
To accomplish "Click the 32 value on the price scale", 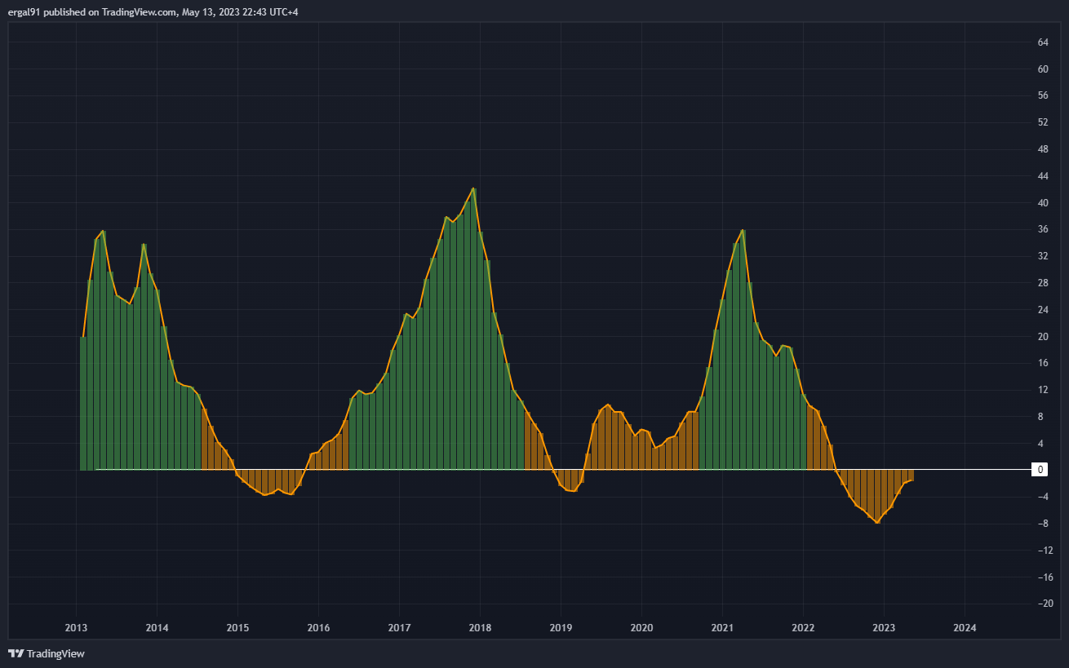I will click(1043, 256).
